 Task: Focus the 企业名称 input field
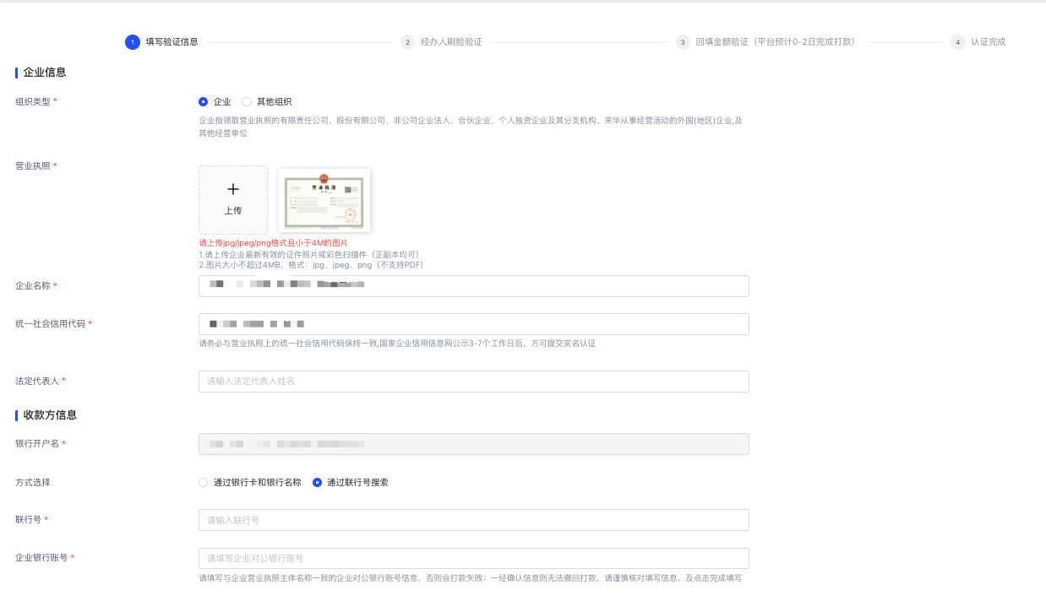[473, 286]
